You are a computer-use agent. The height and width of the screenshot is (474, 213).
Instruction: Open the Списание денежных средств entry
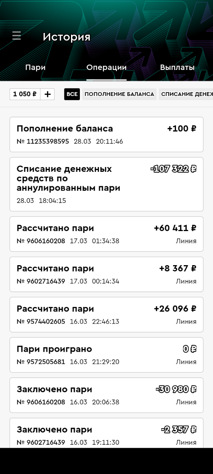(106, 184)
